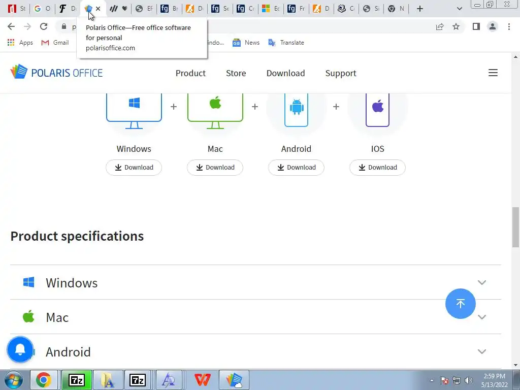Switch to the first browser tab
520x390 pixels.
point(16,9)
